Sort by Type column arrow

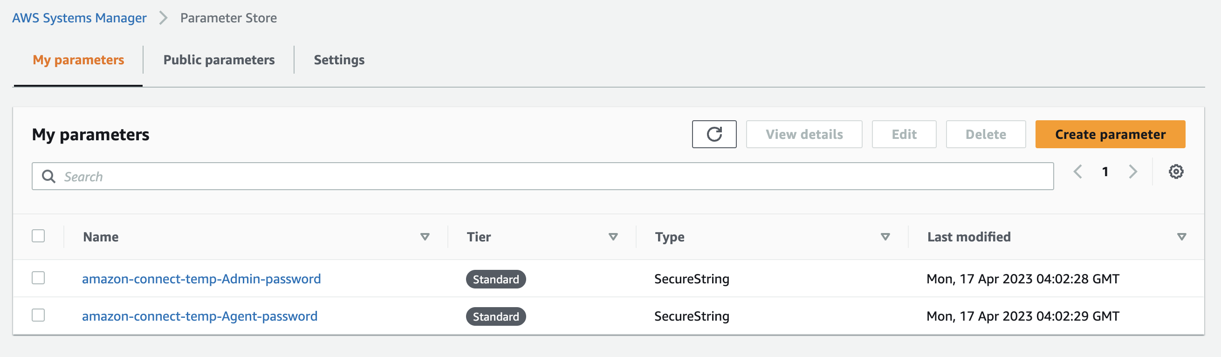pyautogui.click(x=885, y=237)
